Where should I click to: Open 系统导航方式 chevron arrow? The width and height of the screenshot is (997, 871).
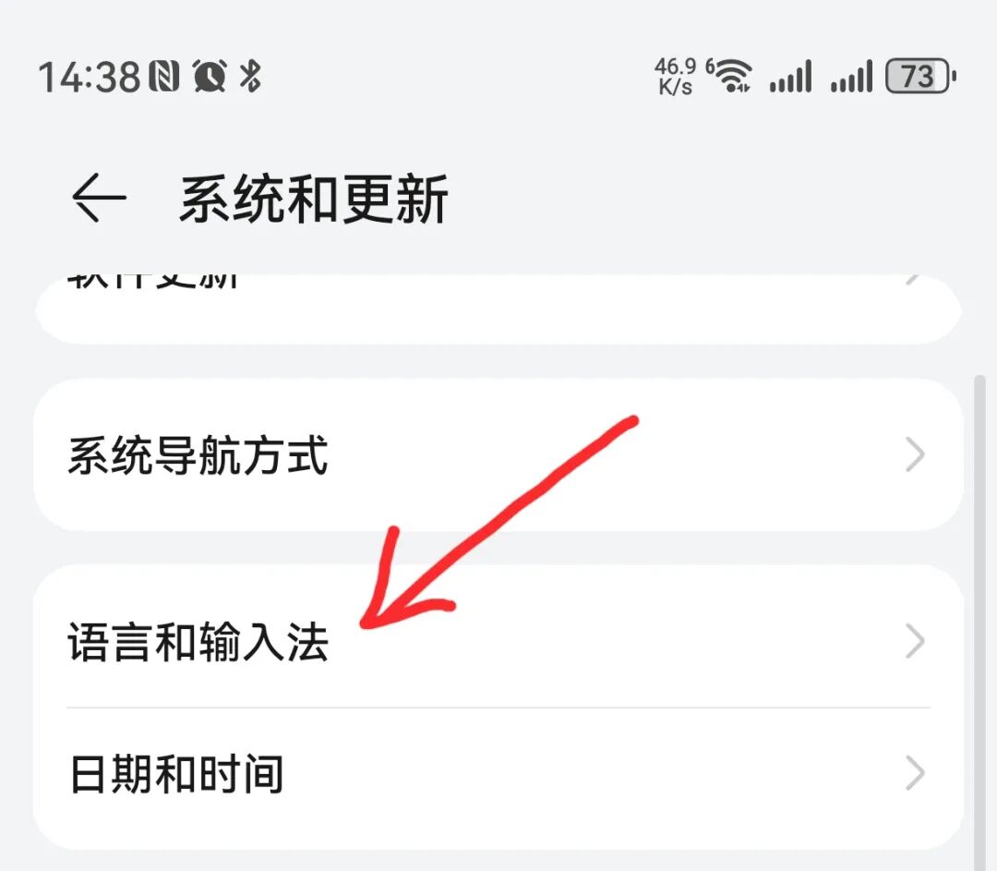click(914, 455)
